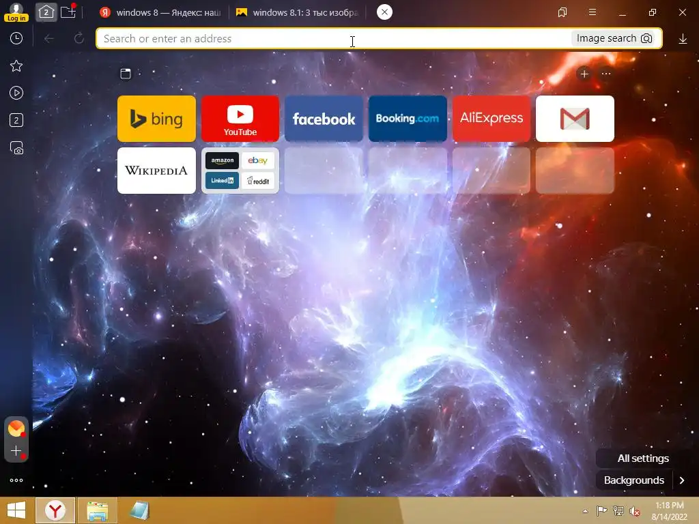Viewport: 699px width, 524px height.
Task: Open the Alice assistant icon in sidebar
Action: (x=16, y=428)
